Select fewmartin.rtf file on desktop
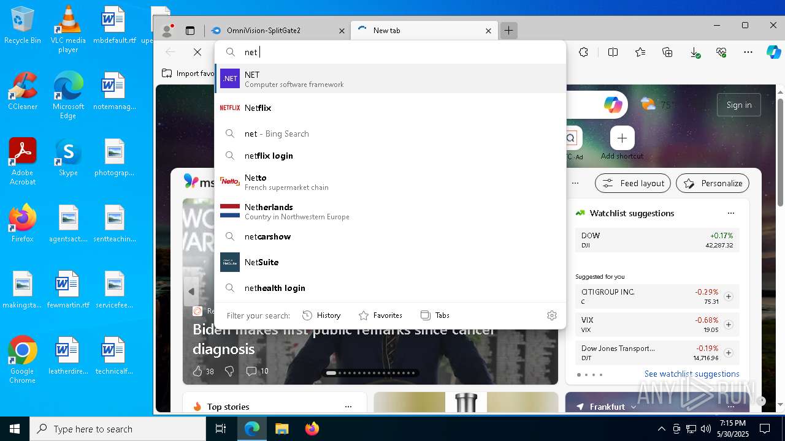785x441 pixels. tap(68, 290)
